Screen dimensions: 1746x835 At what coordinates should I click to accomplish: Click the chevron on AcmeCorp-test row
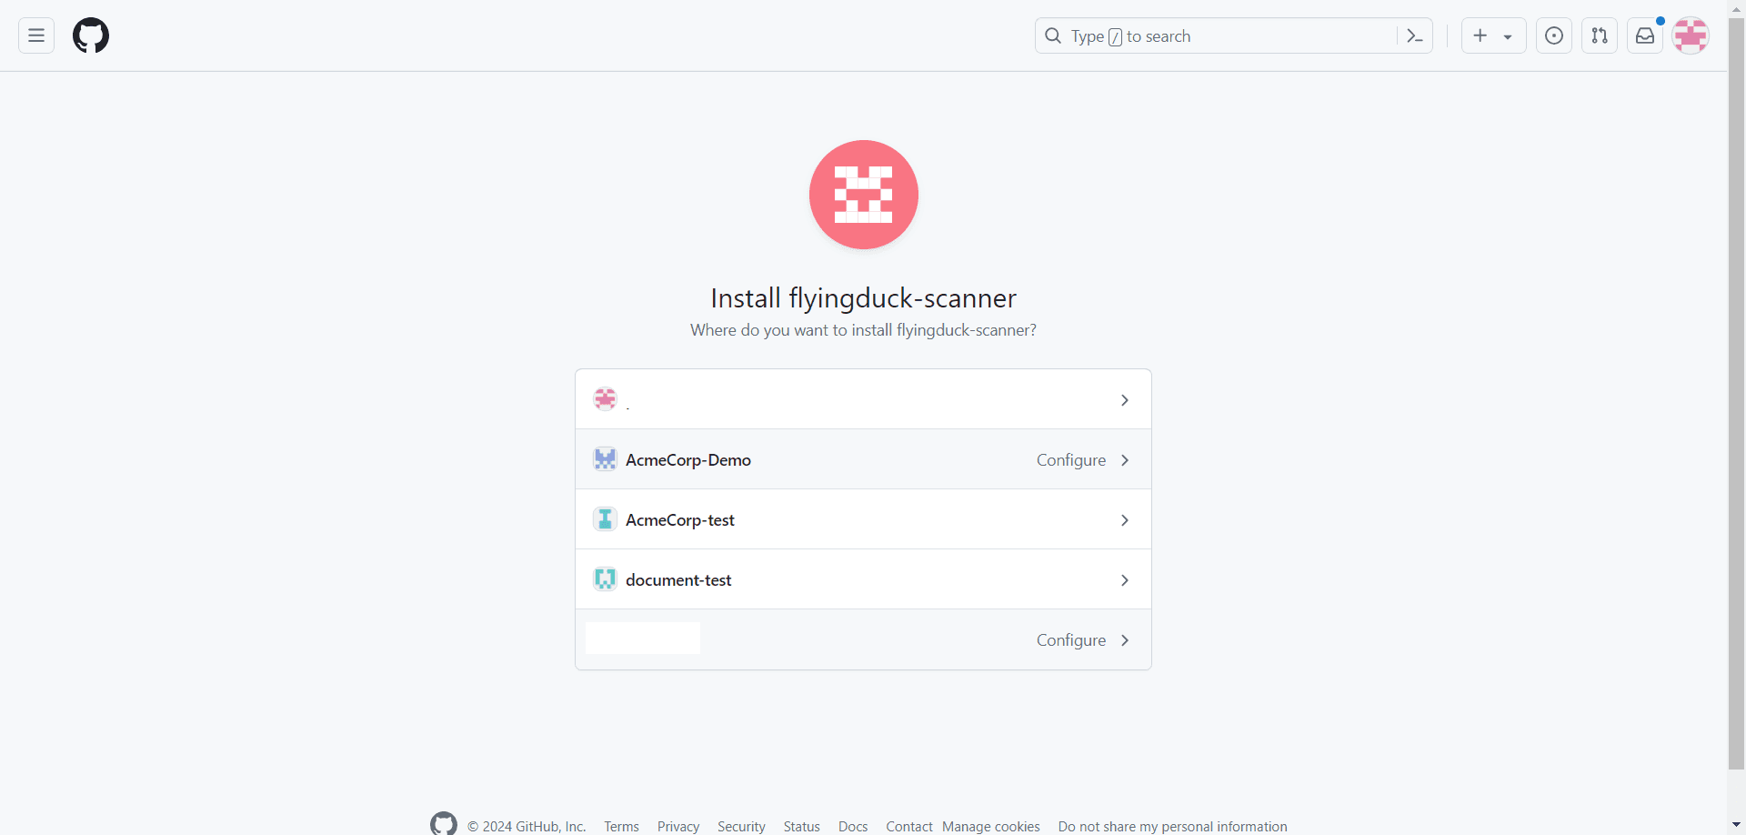(1125, 520)
